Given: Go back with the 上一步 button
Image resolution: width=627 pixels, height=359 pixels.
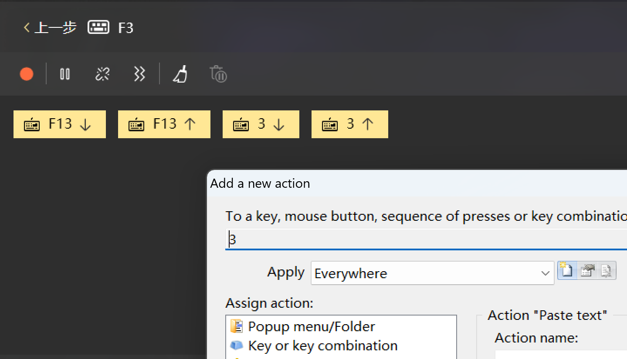Looking at the screenshot, I should click(50, 28).
